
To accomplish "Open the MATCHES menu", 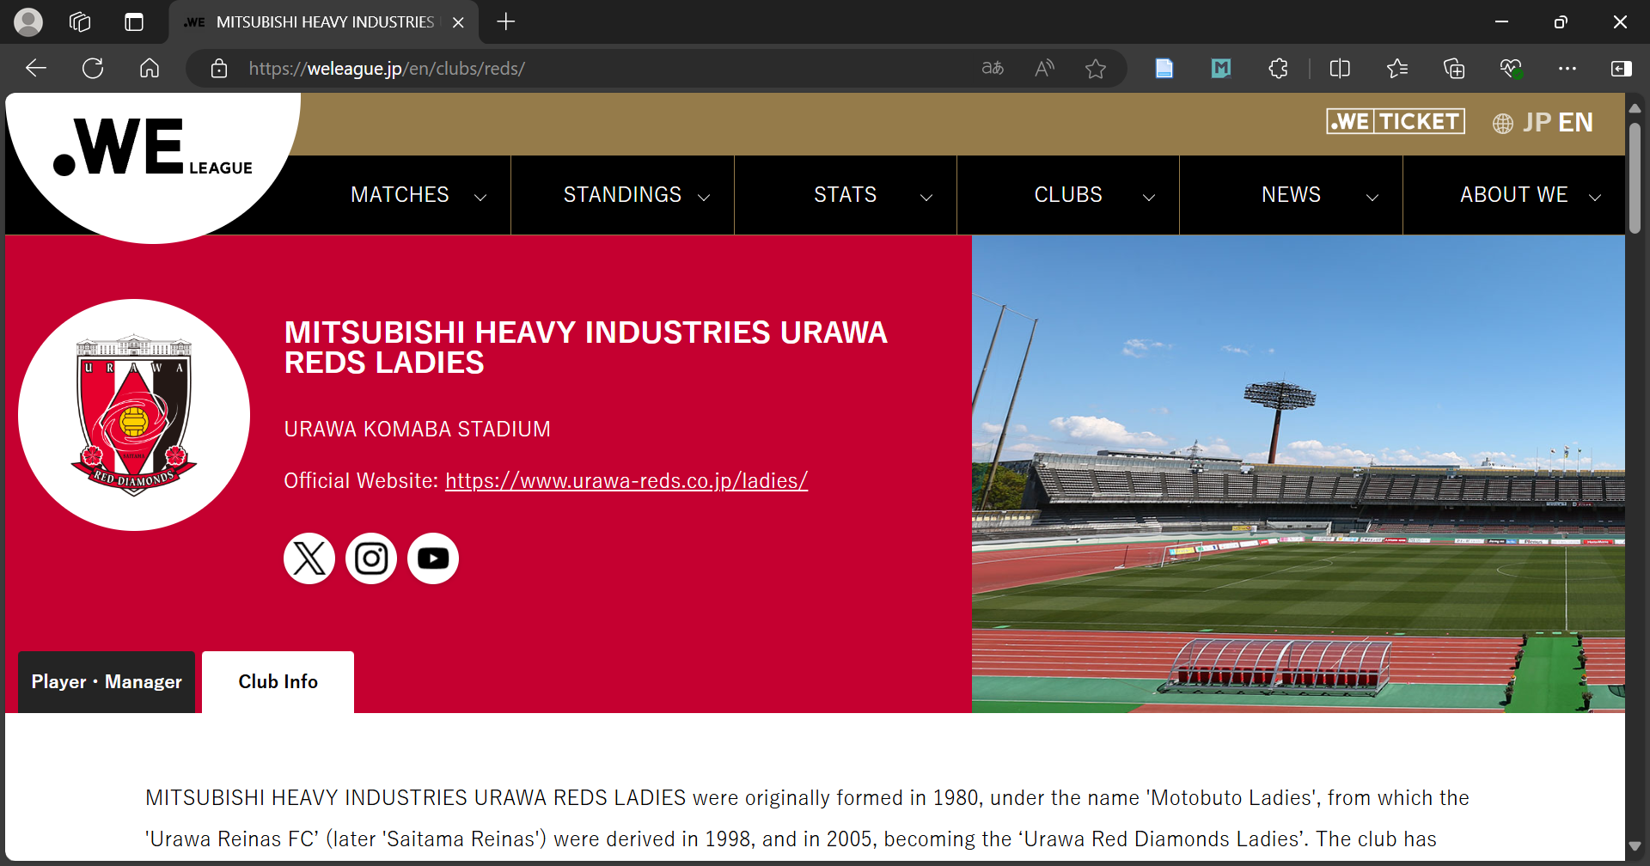I will point(400,195).
